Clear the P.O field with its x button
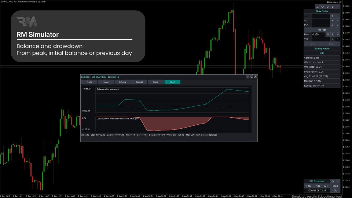 coord(333,25)
